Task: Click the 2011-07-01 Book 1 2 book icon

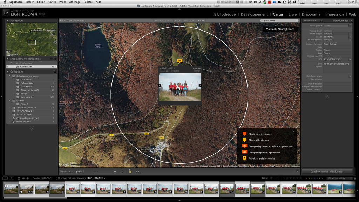Action: (x=14, y=108)
